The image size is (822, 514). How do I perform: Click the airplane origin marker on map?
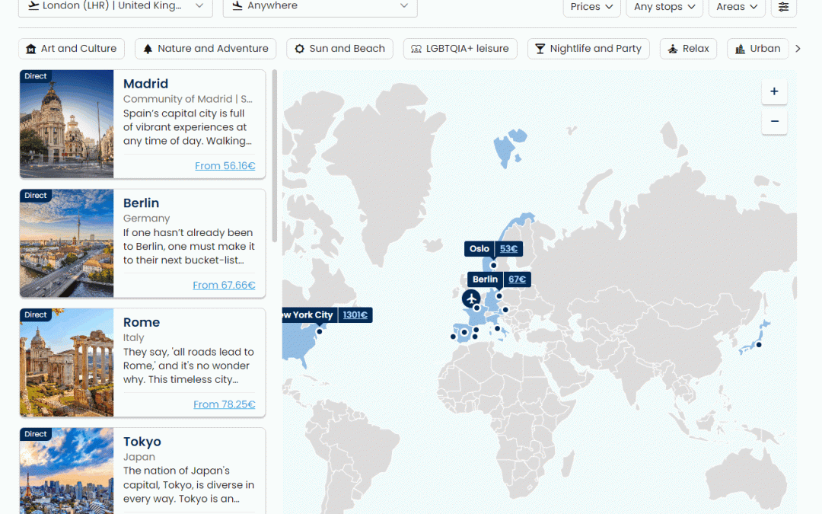[x=472, y=297]
